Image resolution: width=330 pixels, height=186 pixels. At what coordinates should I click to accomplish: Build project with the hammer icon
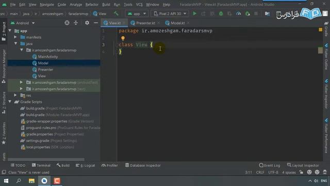[x=116, y=14]
